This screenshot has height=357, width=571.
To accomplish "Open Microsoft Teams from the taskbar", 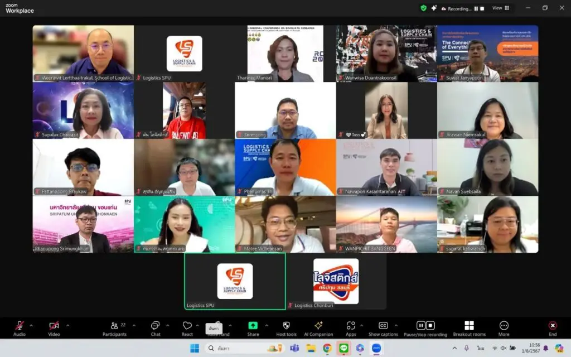I will point(294,348).
